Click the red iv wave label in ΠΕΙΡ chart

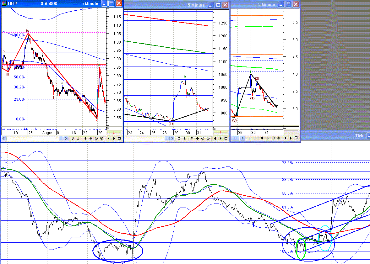pos(28,31)
